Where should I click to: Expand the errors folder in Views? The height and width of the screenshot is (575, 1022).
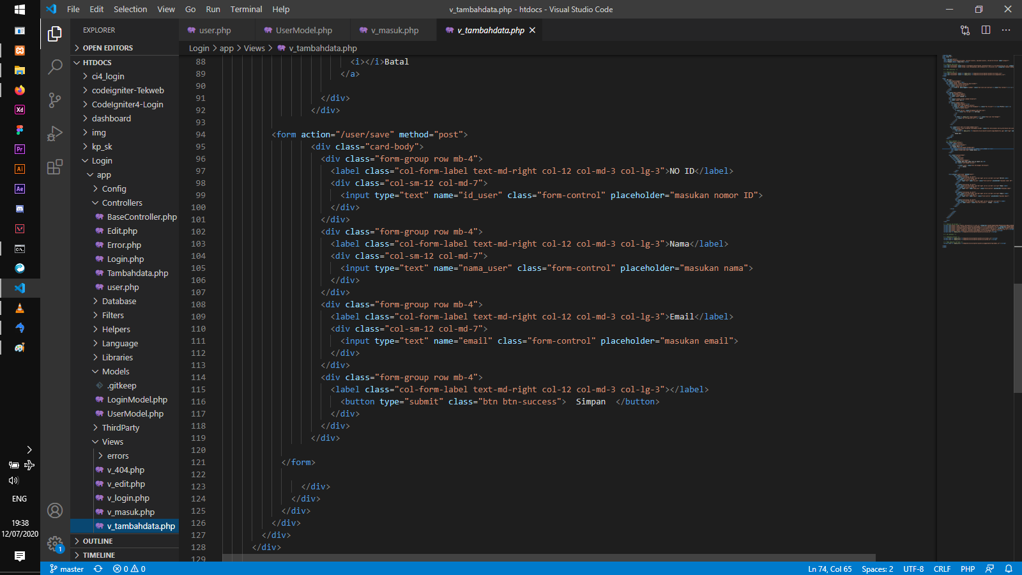tap(125, 456)
